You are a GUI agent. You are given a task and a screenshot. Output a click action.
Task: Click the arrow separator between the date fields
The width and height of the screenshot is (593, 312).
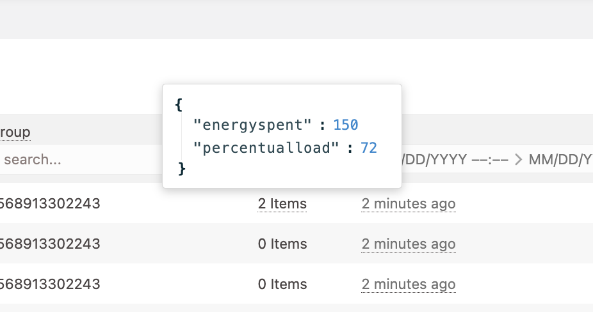pyautogui.click(x=518, y=159)
